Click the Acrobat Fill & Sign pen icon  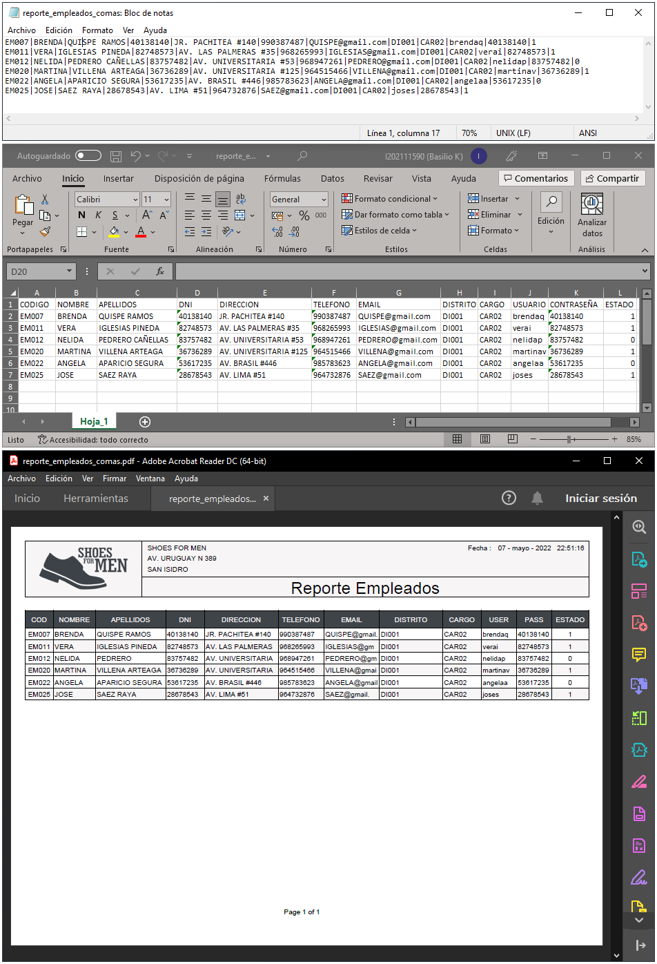click(639, 877)
